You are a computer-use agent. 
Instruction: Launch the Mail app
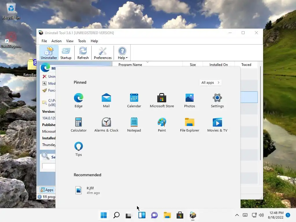pos(106,100)
